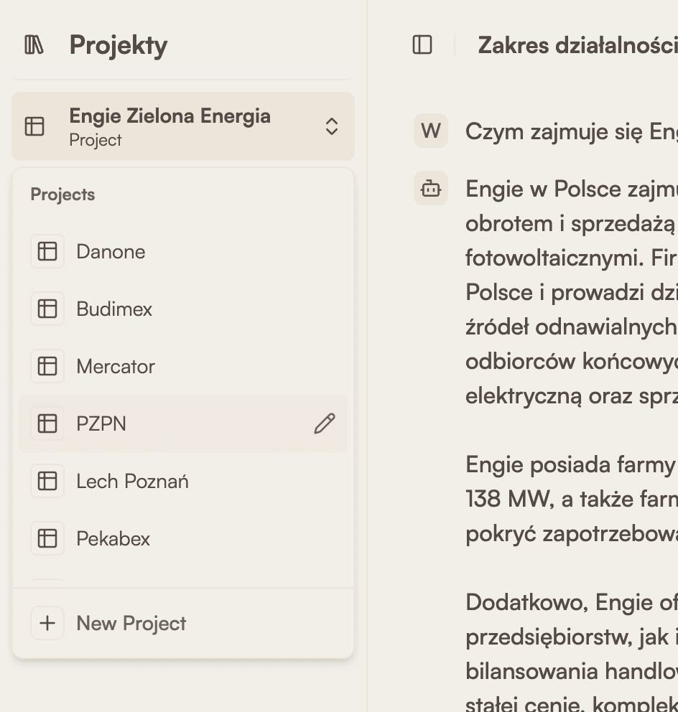This screenshot has width=678, height=712.
Task: Click the sidebar toggle panel icon
Action: point(422,44)
